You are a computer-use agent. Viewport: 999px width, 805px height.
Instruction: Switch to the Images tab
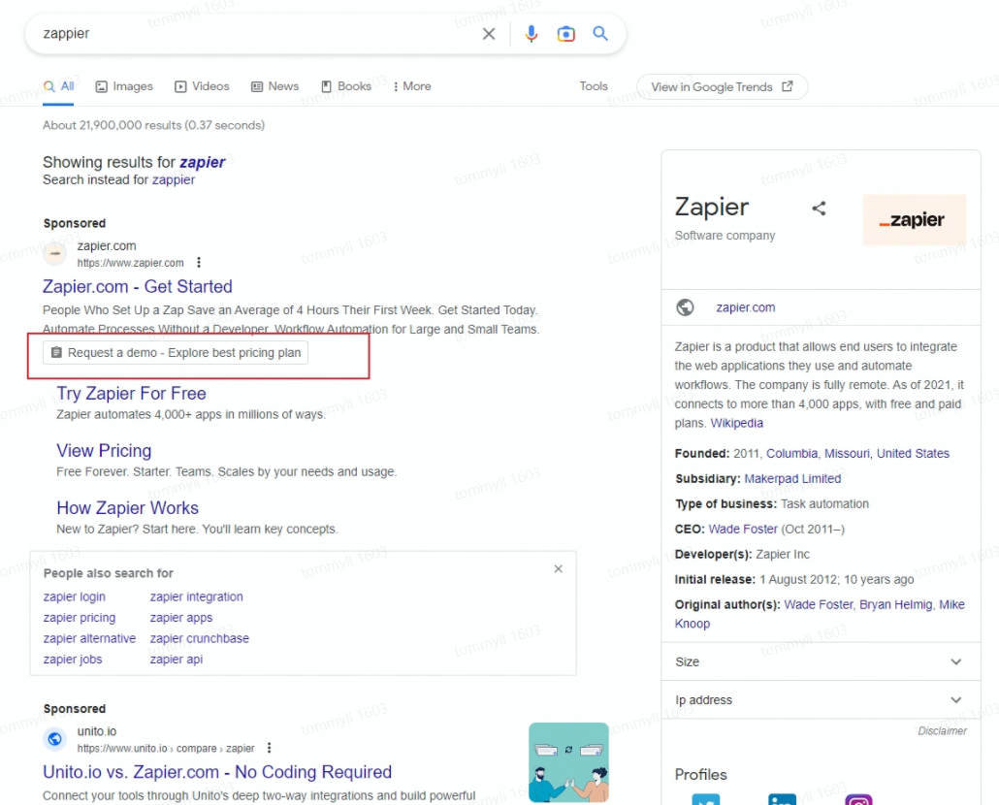124,86
